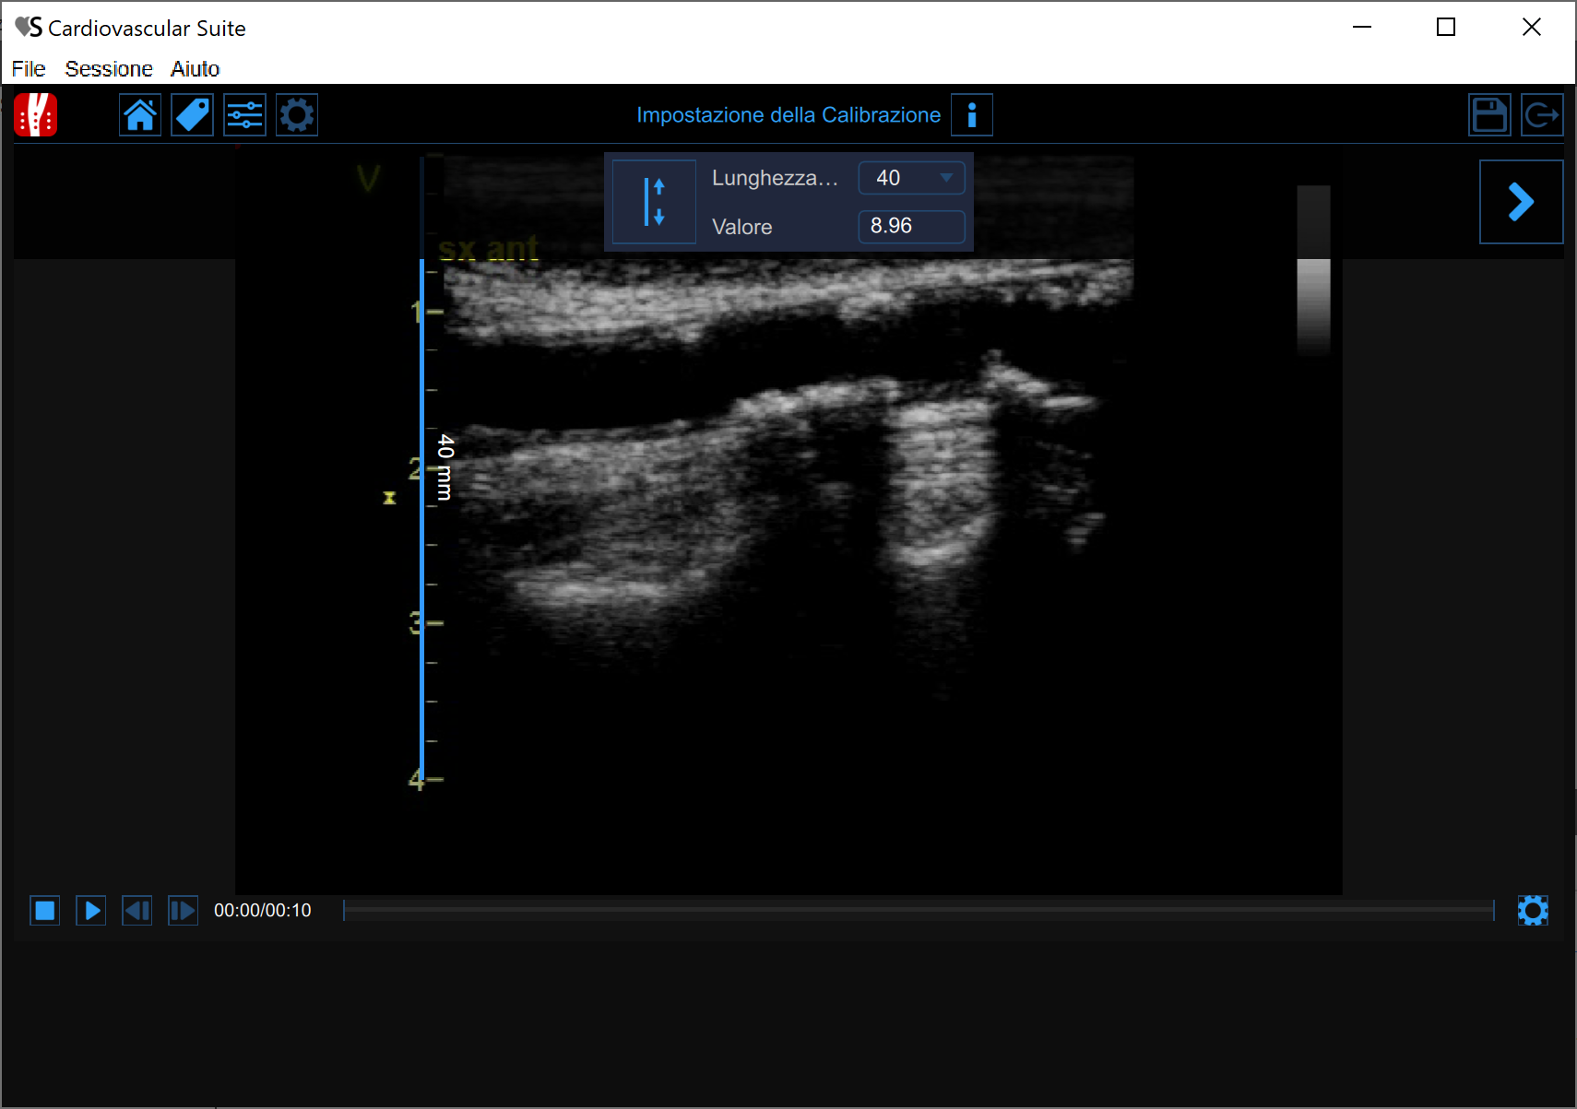Open the Aiuto help menu
1577x1109 pixels.
tap(195, 69)
